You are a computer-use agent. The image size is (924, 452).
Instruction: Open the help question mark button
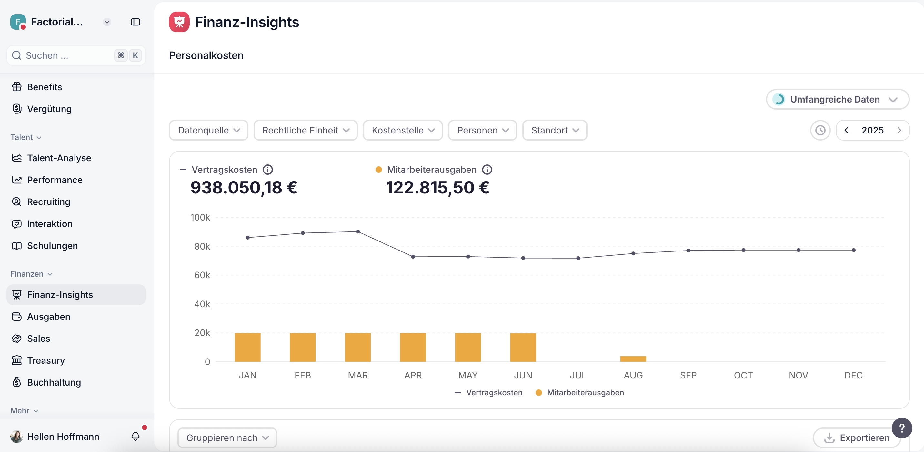pos(901,428)
